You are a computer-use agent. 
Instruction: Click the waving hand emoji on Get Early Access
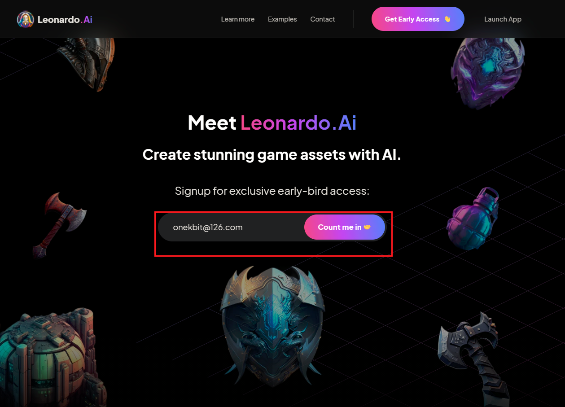(447, 19)
